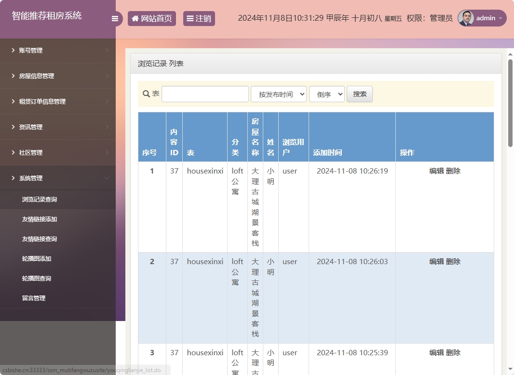Open the 倒序 order dropdown

click(x=327, y=94)
